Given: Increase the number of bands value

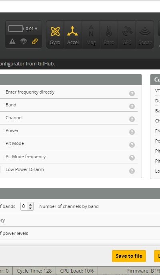Looking at the screenshot, I should [30, 204].
